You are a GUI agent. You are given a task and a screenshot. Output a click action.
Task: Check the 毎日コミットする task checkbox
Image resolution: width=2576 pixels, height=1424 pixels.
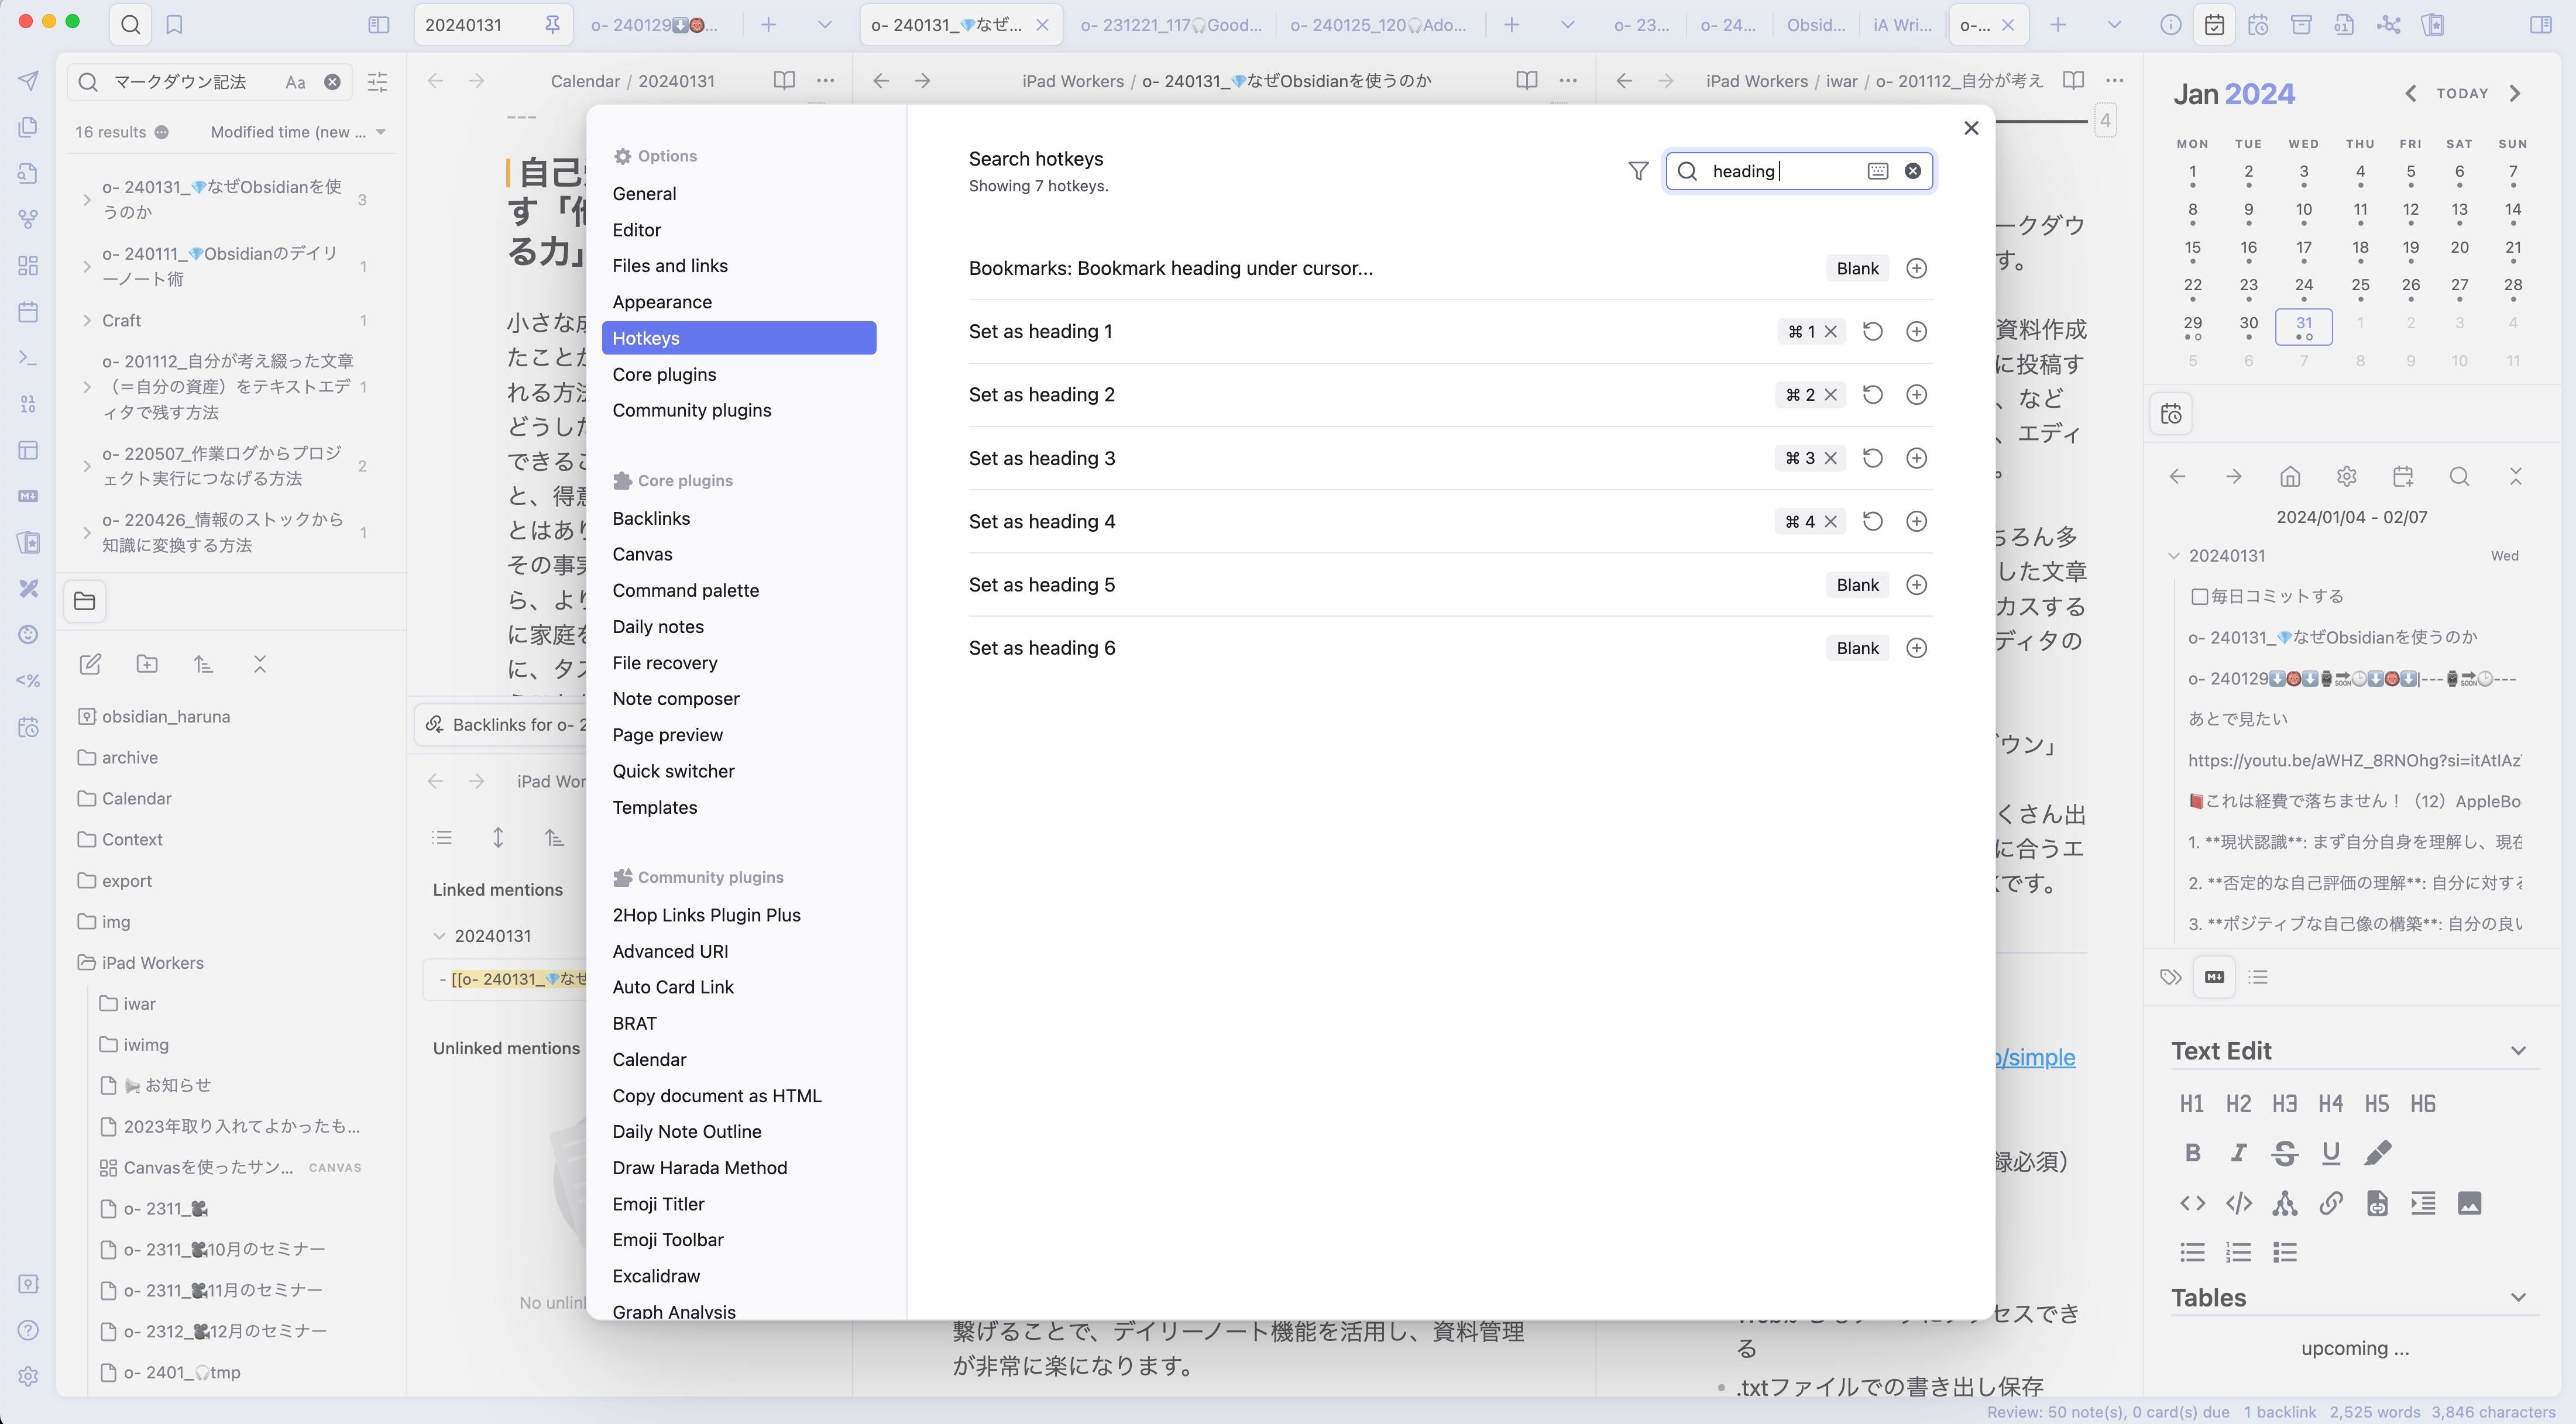(x=2199, y=597)
